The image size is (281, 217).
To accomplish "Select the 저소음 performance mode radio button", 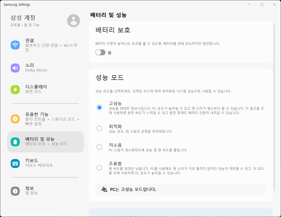I will click(99, 147).
